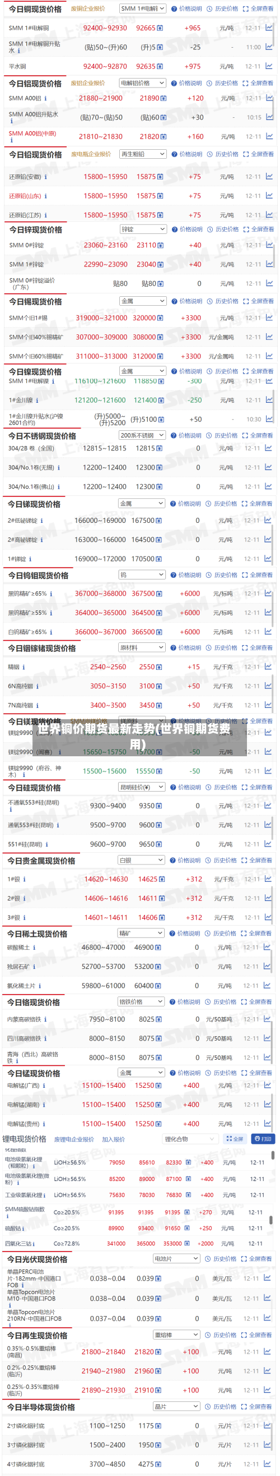Image resolution: width=280 pixels, height=1476 pixels.
Task: Expand the 电池片 dropdown
Action: tap(176, 1259)
